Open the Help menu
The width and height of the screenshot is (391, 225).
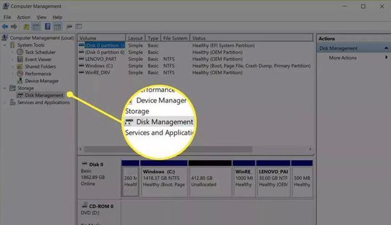(57, 17)
